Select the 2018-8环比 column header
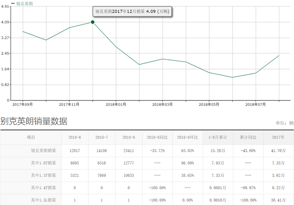This screenshot has width=294, height=205. (x=188, y=138)
